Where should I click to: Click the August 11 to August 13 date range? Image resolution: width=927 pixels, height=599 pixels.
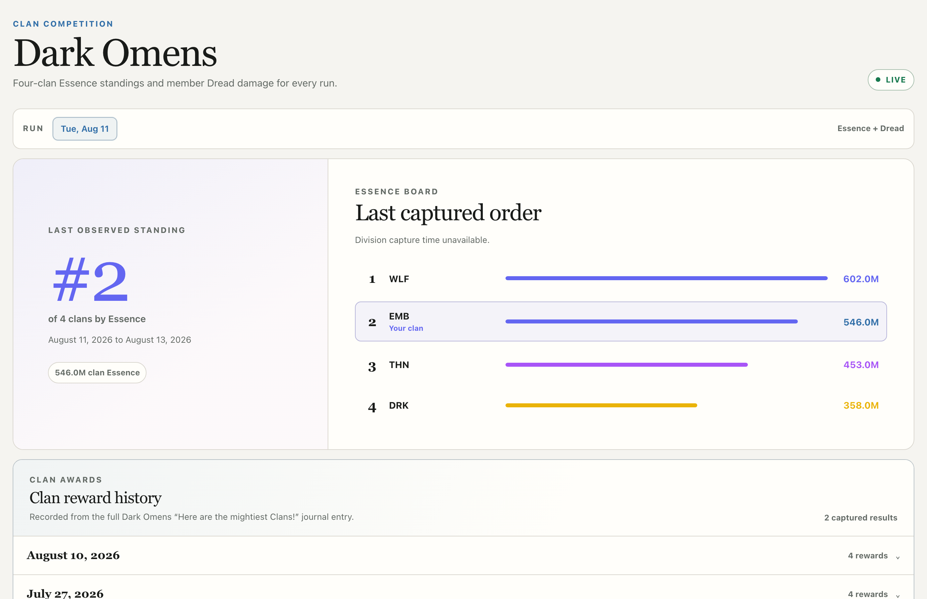(120, 340)
